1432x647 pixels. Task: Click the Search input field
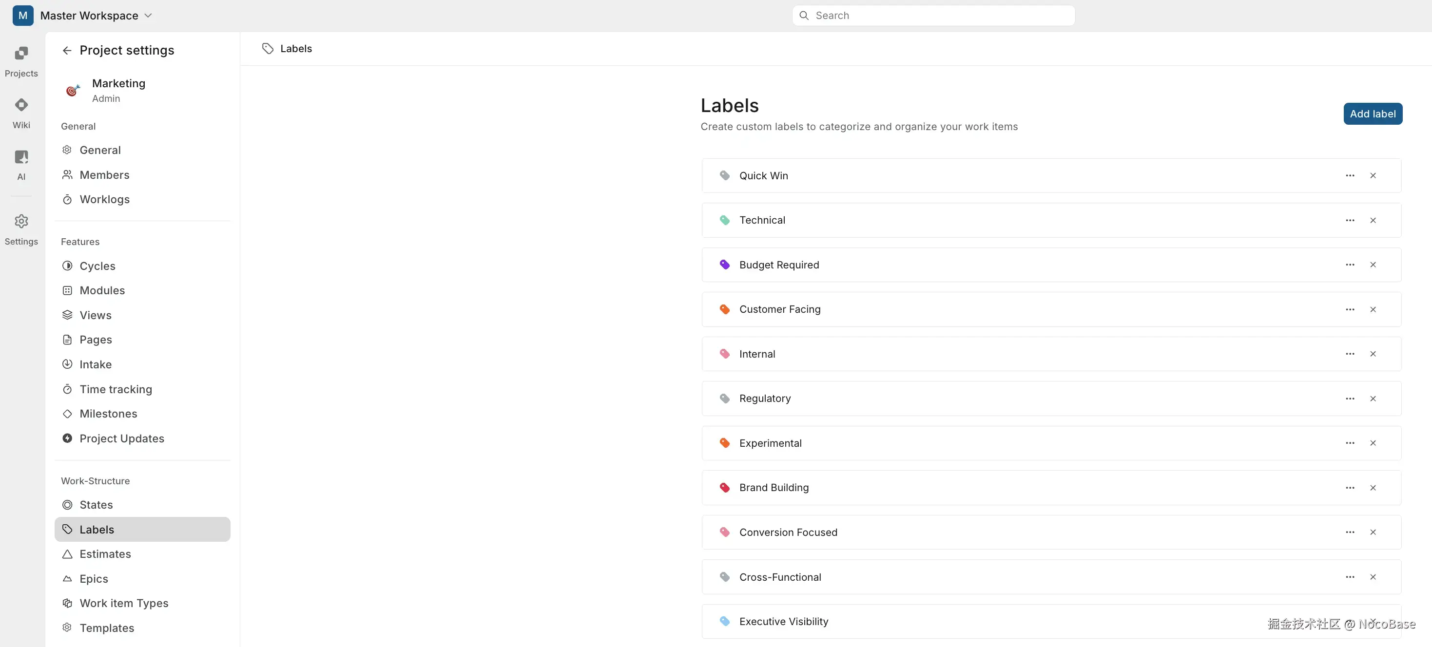(x=939, y=16)
